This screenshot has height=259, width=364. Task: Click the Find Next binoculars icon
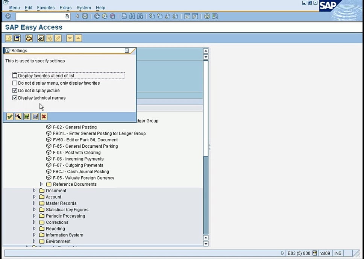click(140, 16)
